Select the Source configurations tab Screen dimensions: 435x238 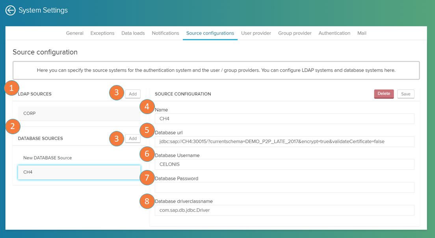(210, 33)
